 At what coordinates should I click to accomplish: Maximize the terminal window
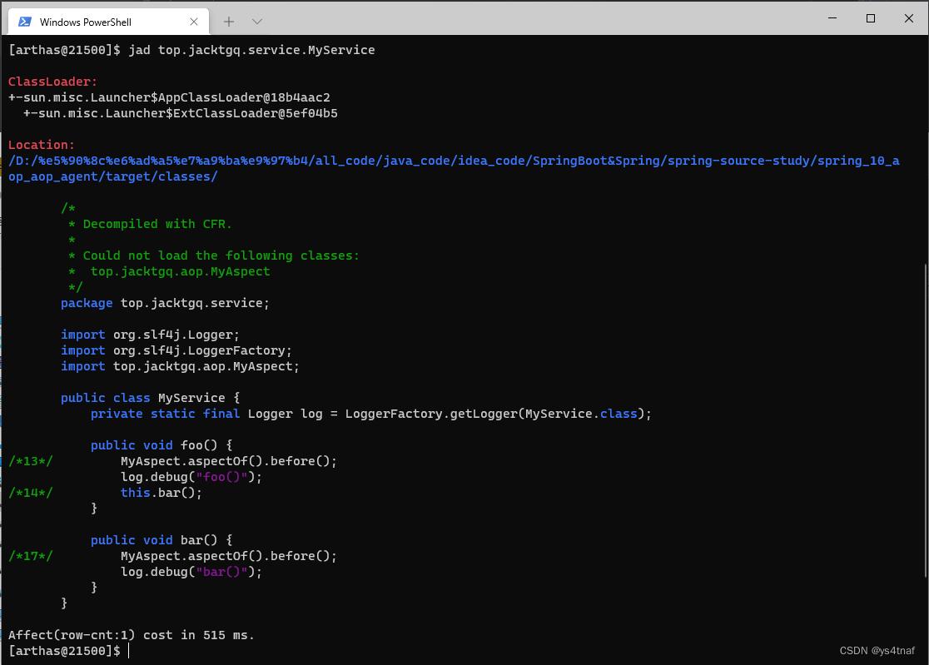[871, 17]
